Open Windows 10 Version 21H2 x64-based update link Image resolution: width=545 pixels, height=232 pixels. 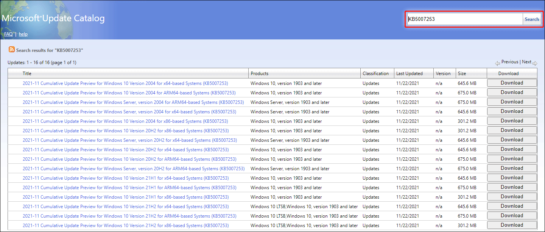click(x=126, y=207)
